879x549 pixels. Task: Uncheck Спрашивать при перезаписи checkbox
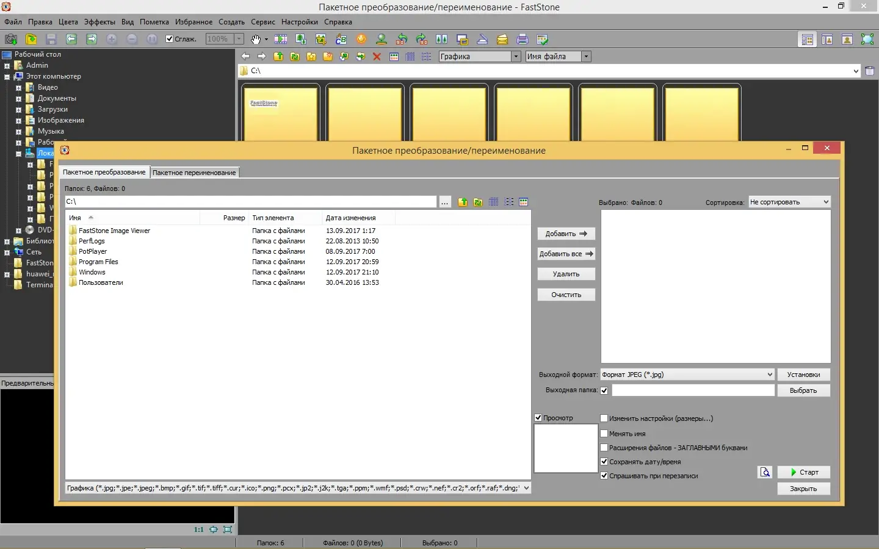pos(604,476)
